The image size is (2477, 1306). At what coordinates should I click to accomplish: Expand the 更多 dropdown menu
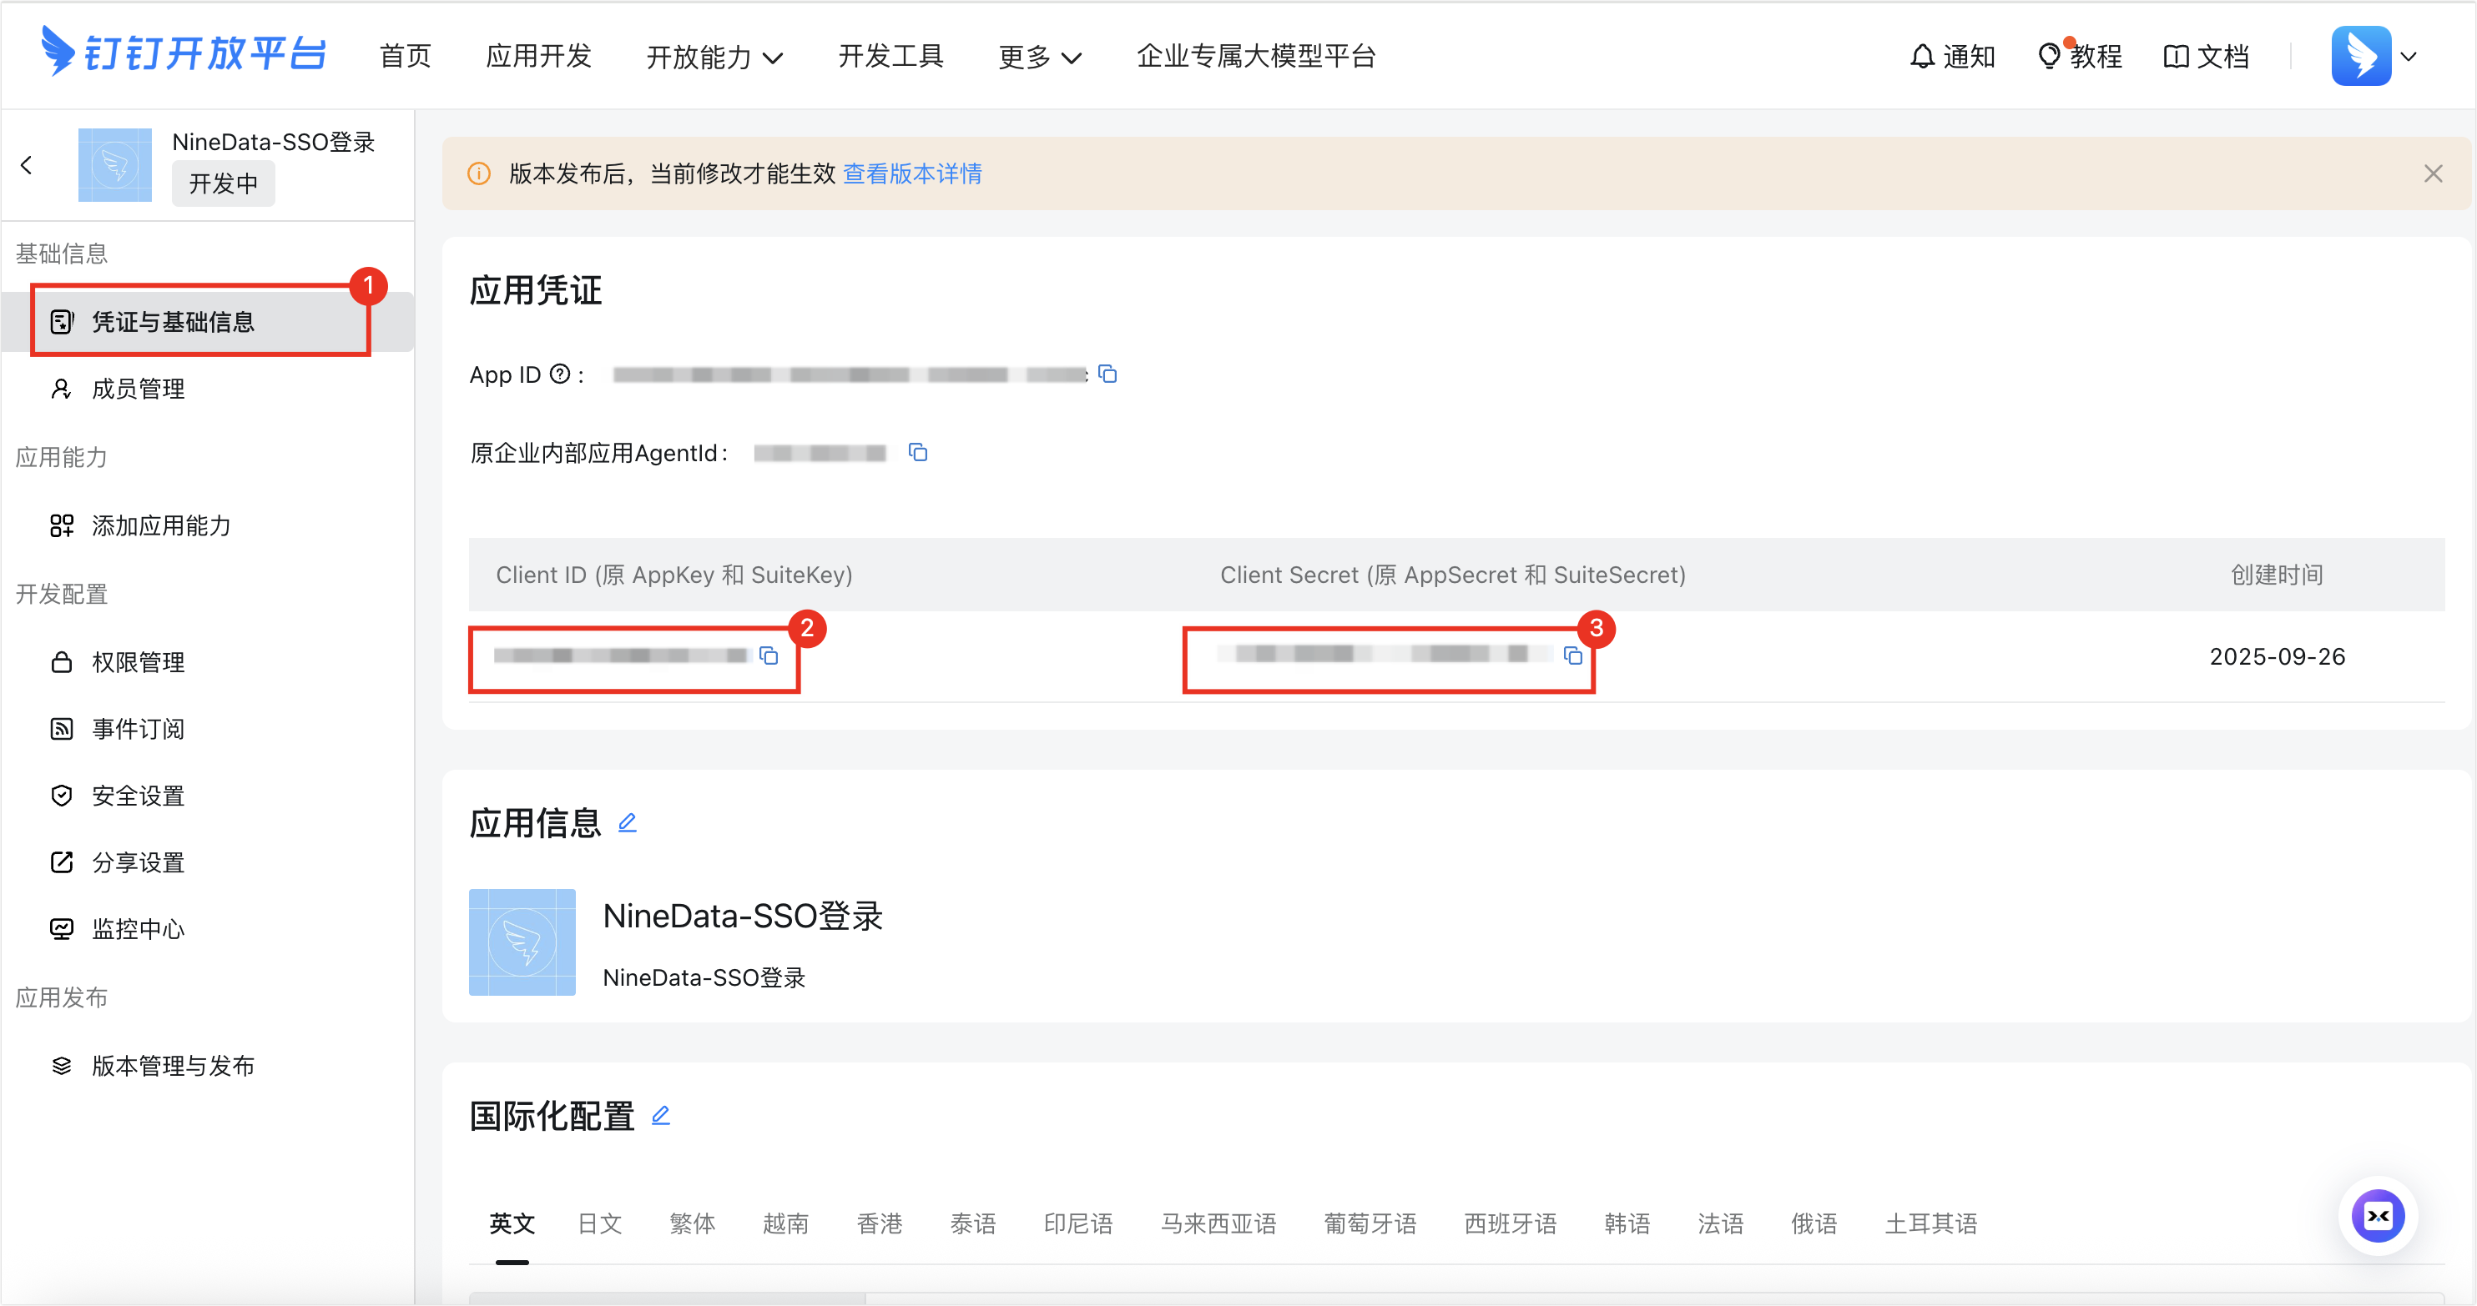pyautogui.click(x=1040, y=57)
